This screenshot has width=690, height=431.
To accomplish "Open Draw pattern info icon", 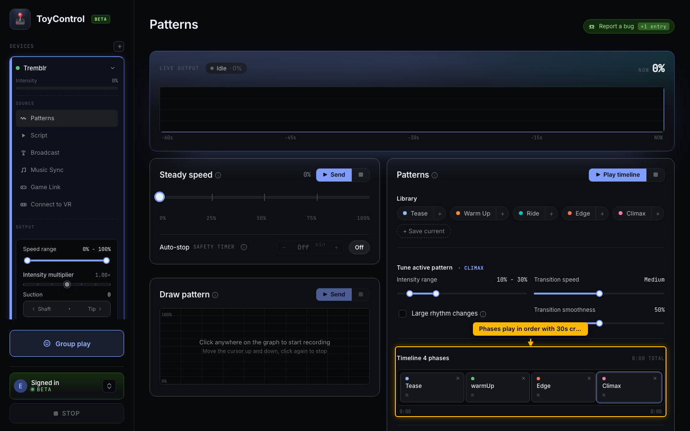I will [x=215, y=295].
